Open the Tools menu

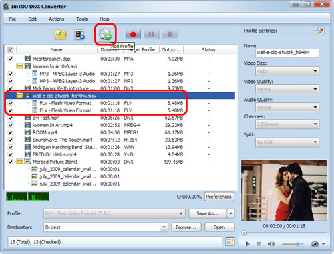point(81,19)
